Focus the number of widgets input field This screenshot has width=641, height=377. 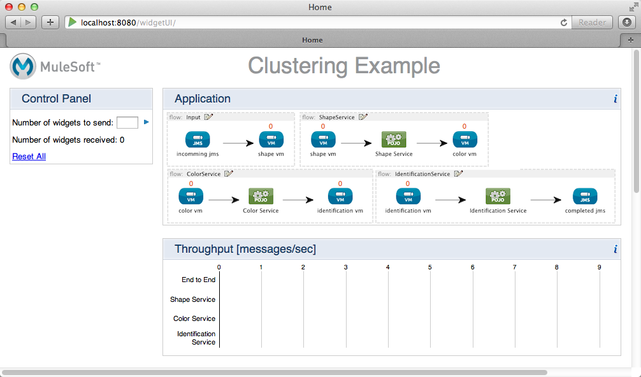tap(127, 122)
